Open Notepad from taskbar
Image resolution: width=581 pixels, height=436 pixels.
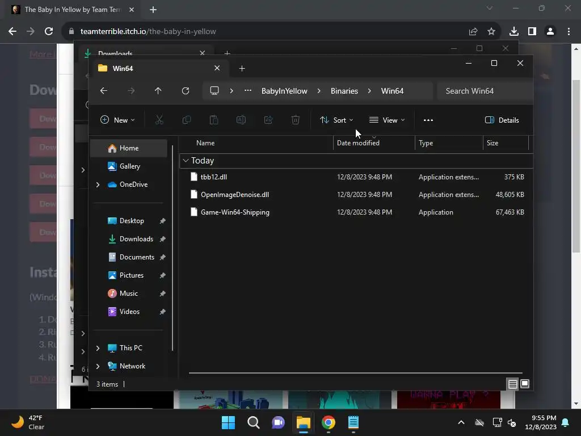click(353, 422)
